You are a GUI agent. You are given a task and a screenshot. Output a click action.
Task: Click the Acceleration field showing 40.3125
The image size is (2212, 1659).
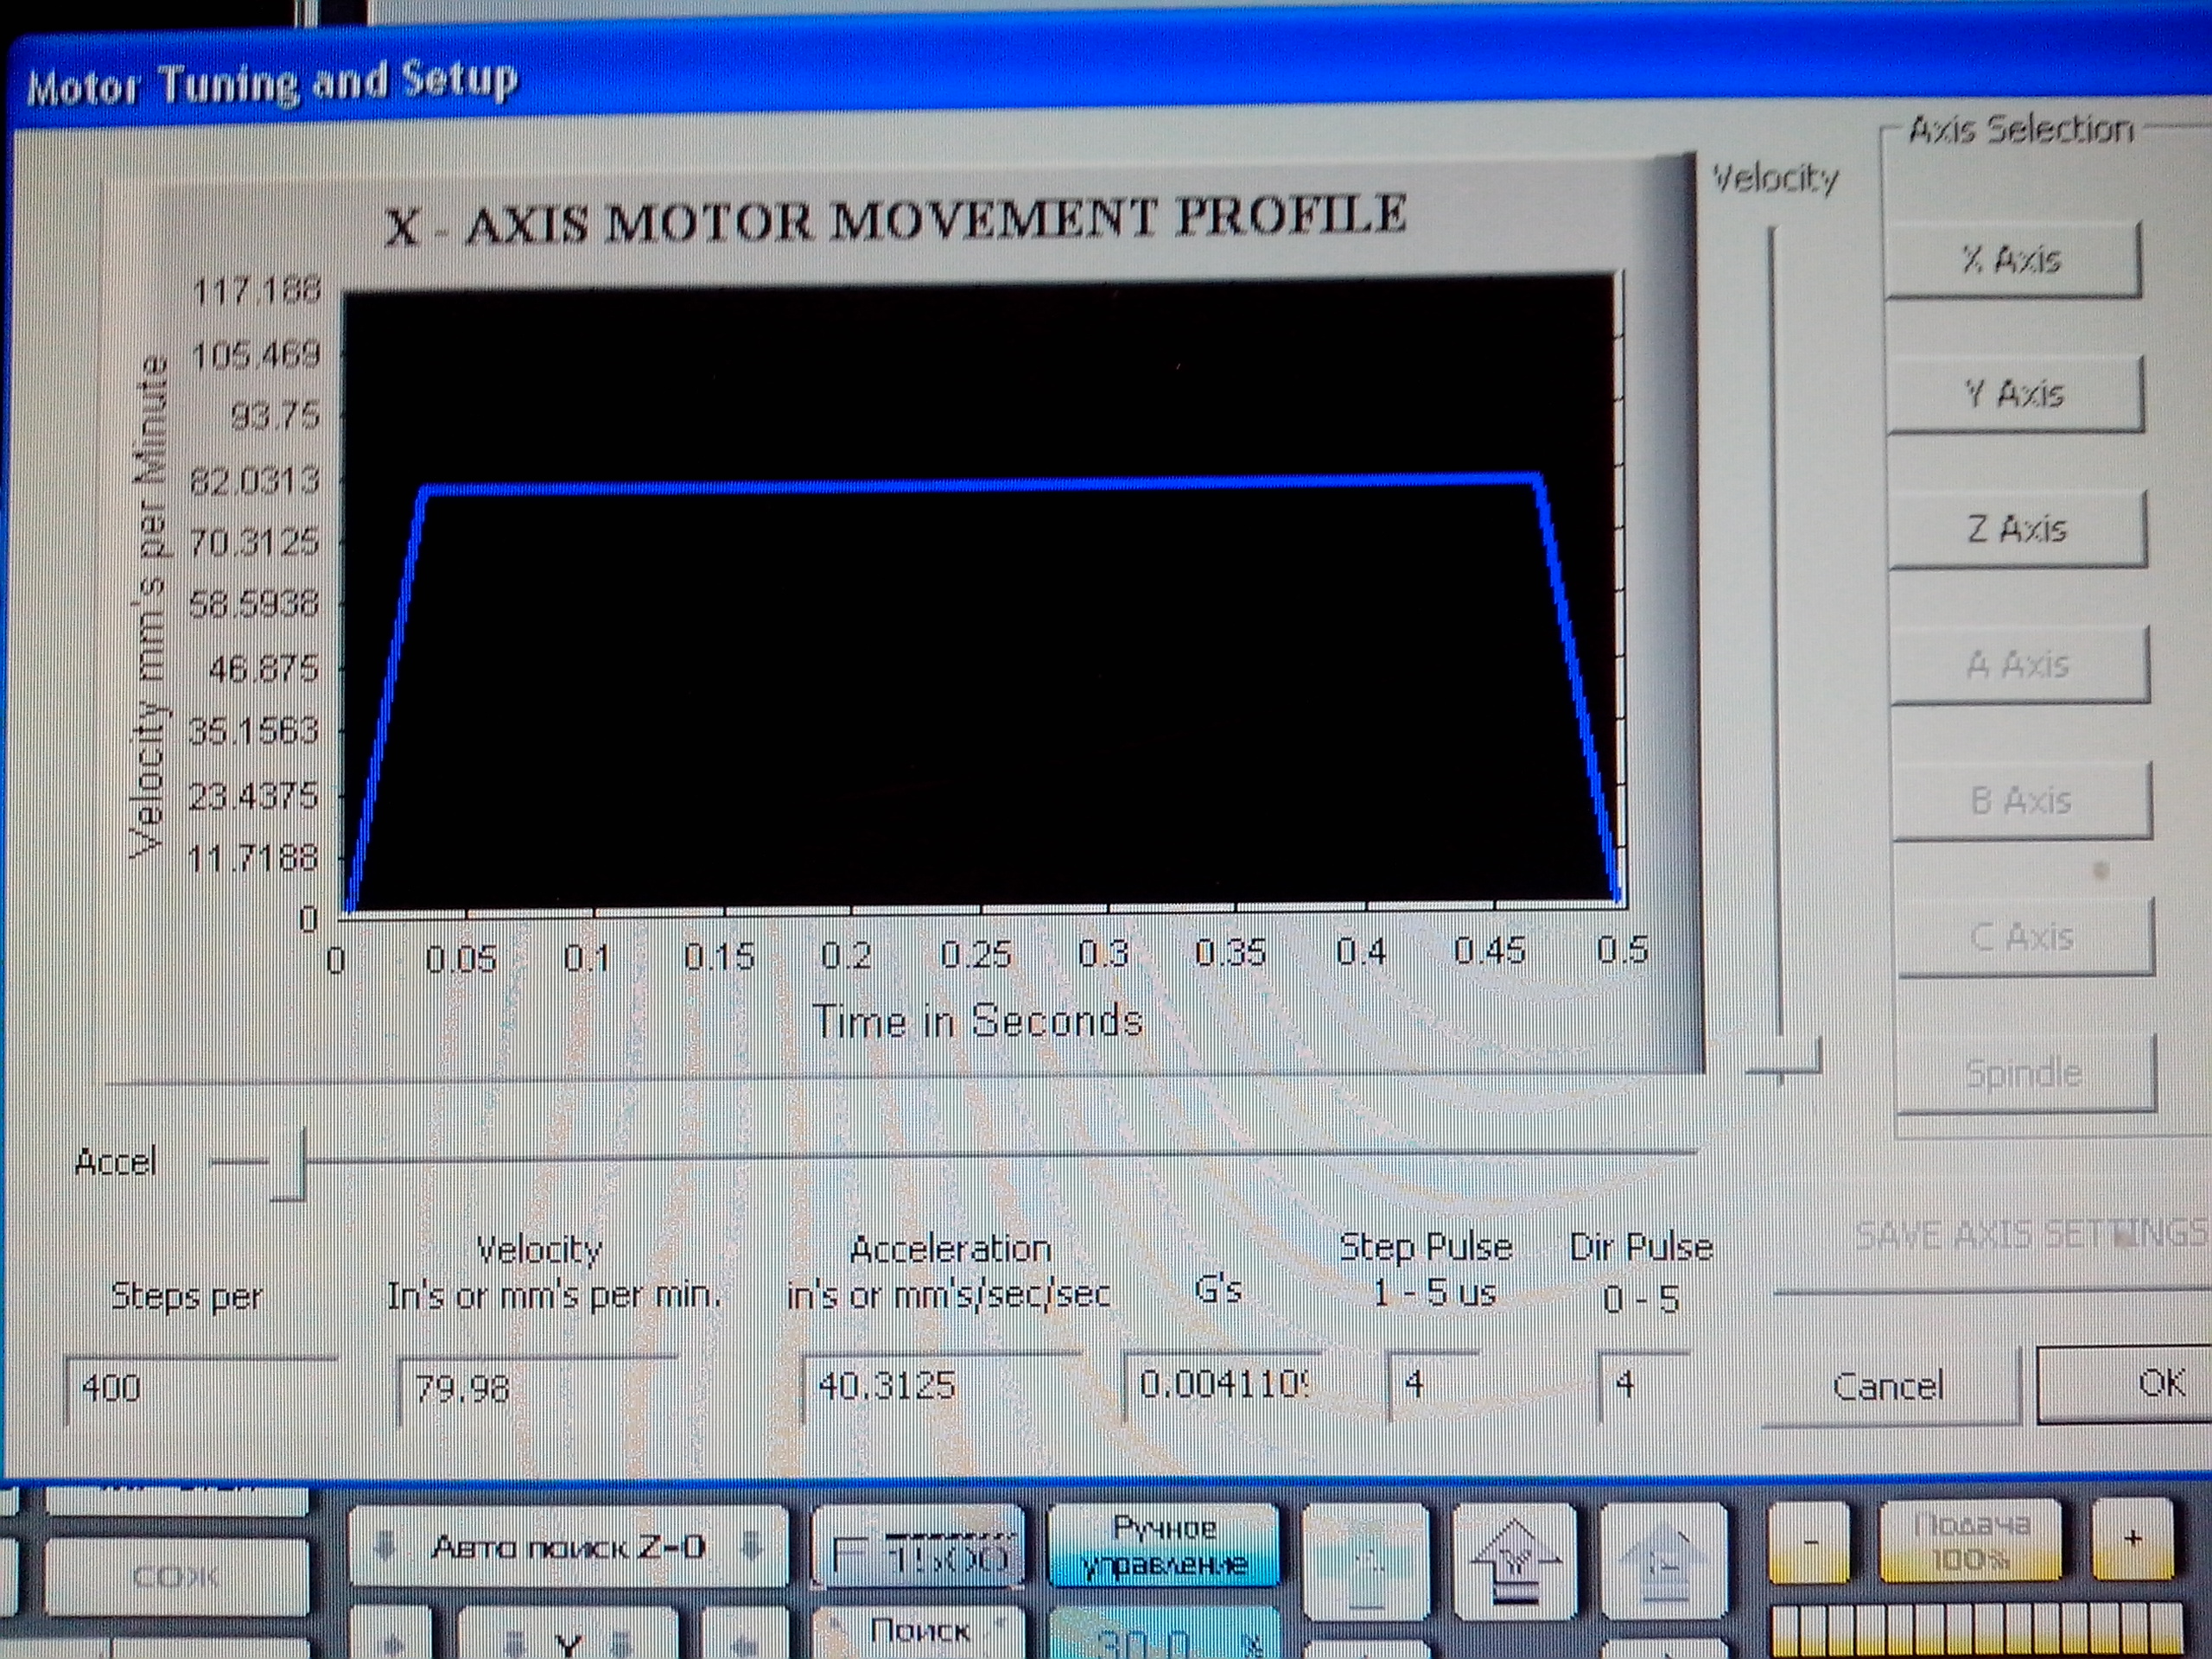coord(940,1386)
